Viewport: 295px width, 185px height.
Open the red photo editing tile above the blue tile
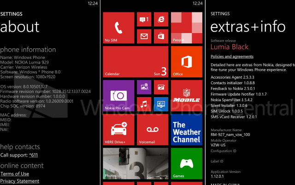click(x=161, y=87)
